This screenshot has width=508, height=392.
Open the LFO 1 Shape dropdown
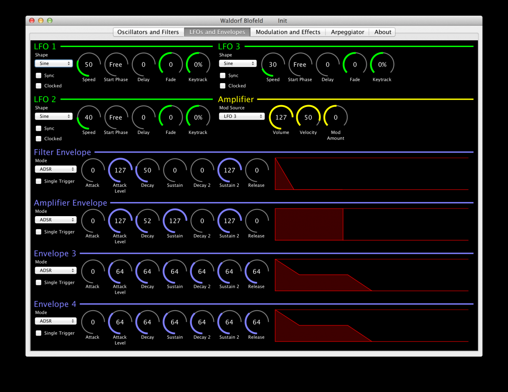[53, 64]
